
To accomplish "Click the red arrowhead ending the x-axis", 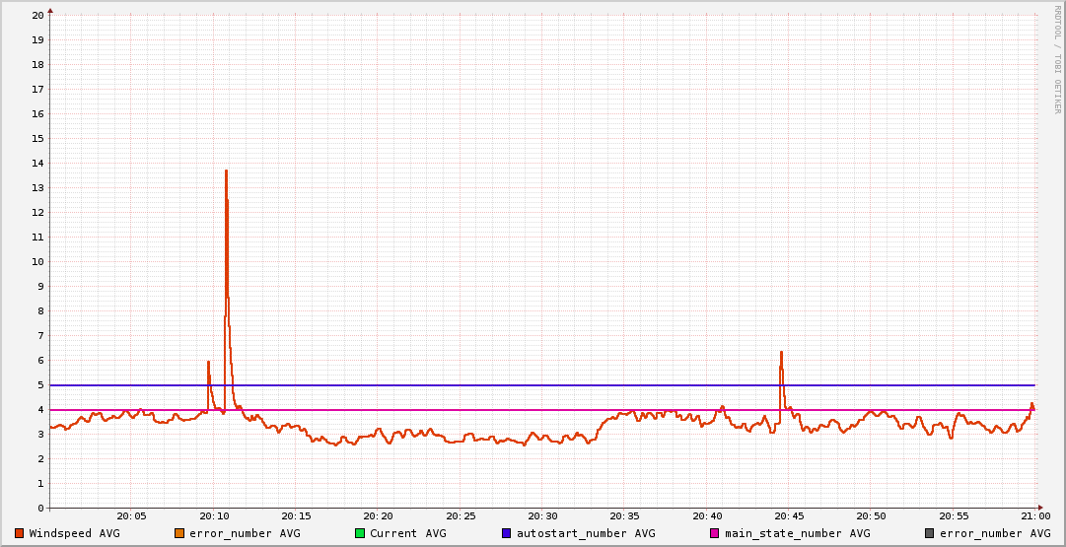I will 1039,509.
